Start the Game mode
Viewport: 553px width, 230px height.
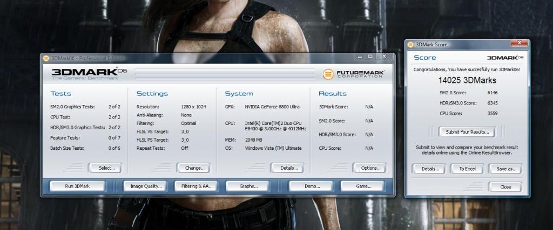tap(363, 186)
